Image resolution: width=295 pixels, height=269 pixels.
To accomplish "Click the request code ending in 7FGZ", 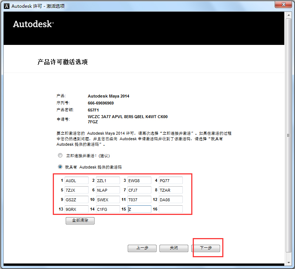I will coord(127,119).
